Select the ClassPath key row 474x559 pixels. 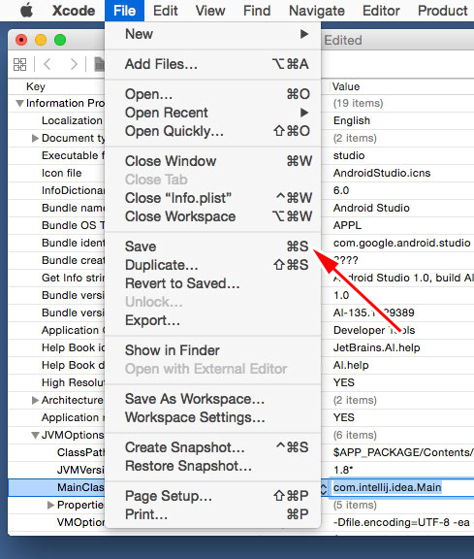coord(81,452)
